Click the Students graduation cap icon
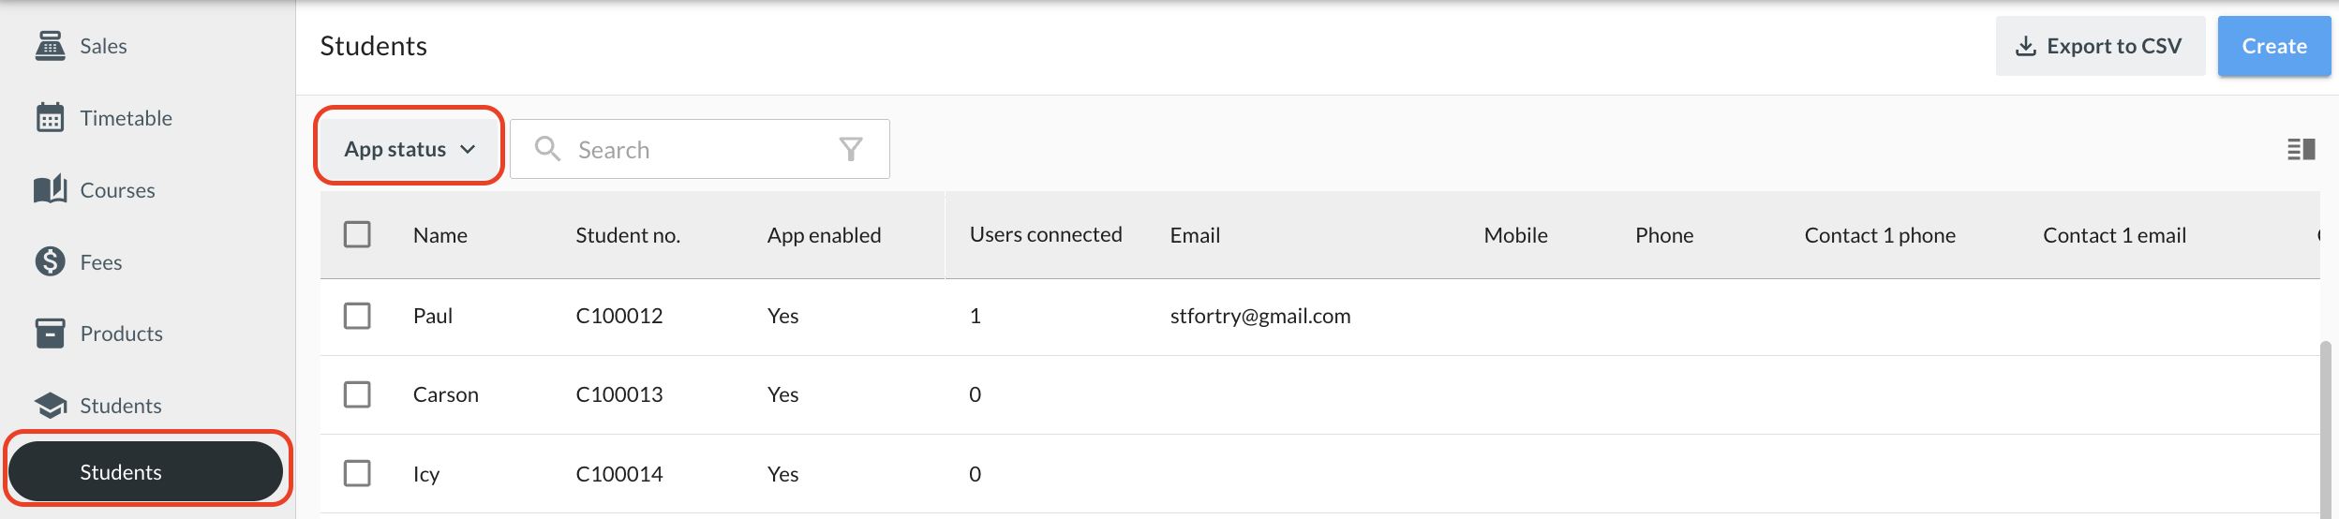The width and height of the screenshot is (2339, 519). tap(50, 406)
